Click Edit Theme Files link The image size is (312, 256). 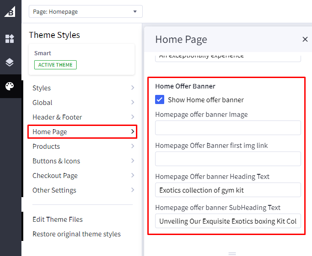pyautogui.click(x=57, y=219)
